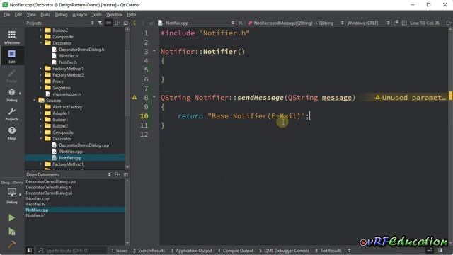Image resolution: width=453 pixels, height=255 pixels.
Task: Expand the Proxy folder
Action: pyautogui.click(x=41, y=81)
